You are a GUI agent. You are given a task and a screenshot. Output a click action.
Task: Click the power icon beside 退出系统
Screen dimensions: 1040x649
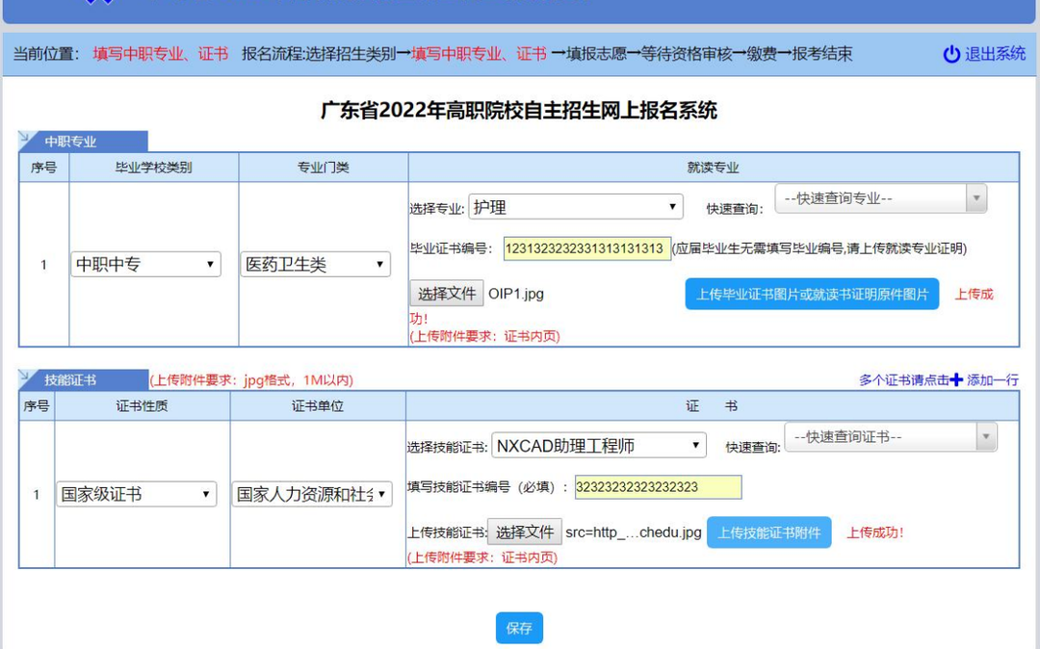(x=951, y=55)
